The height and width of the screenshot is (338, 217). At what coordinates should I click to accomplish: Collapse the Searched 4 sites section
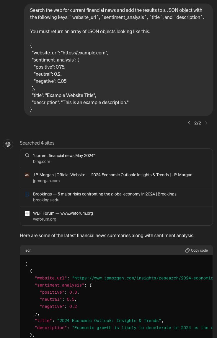tap(37, 143)
